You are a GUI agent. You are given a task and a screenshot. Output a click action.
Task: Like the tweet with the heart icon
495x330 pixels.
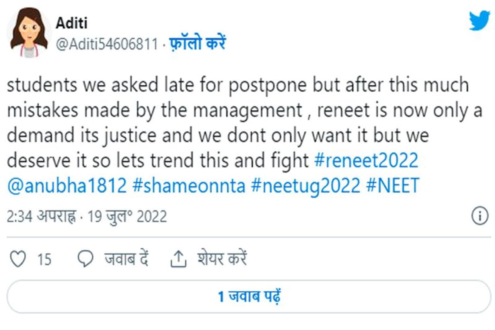pos(17,259)
